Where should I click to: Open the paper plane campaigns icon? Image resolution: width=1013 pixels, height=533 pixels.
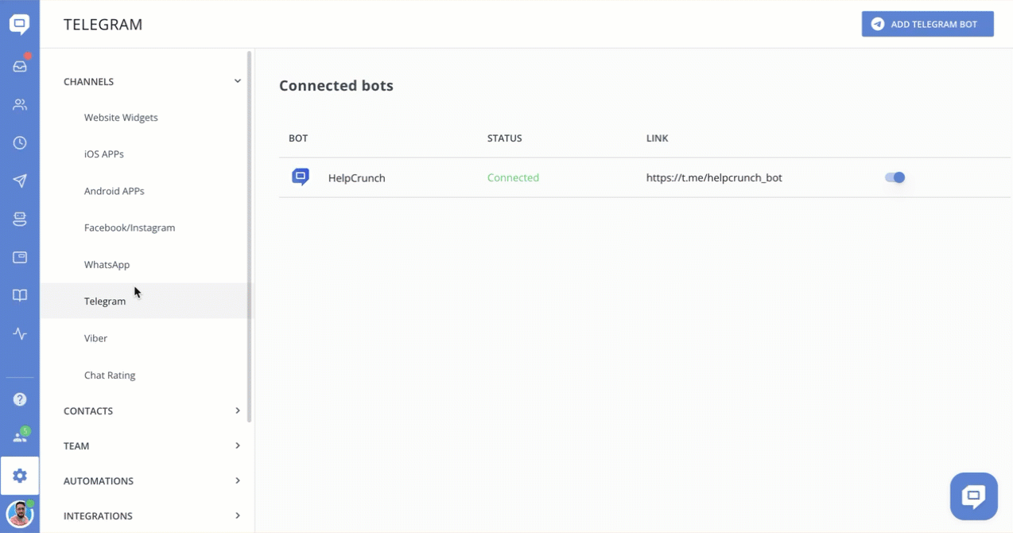20,181
